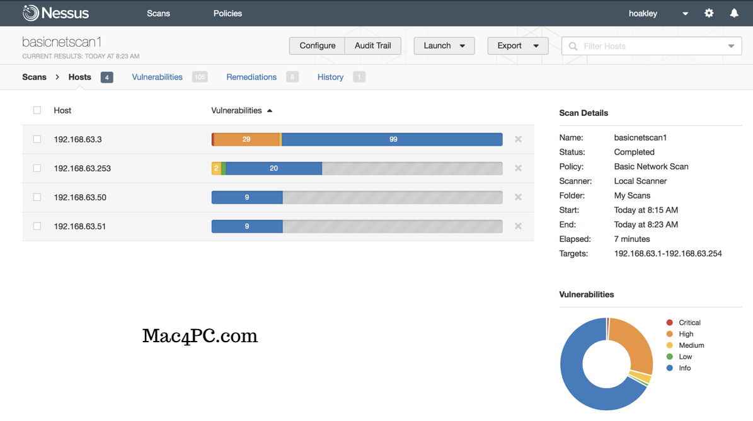
Task: Click the search magnifier in Filter Hosts
Action: pos(573,46)
